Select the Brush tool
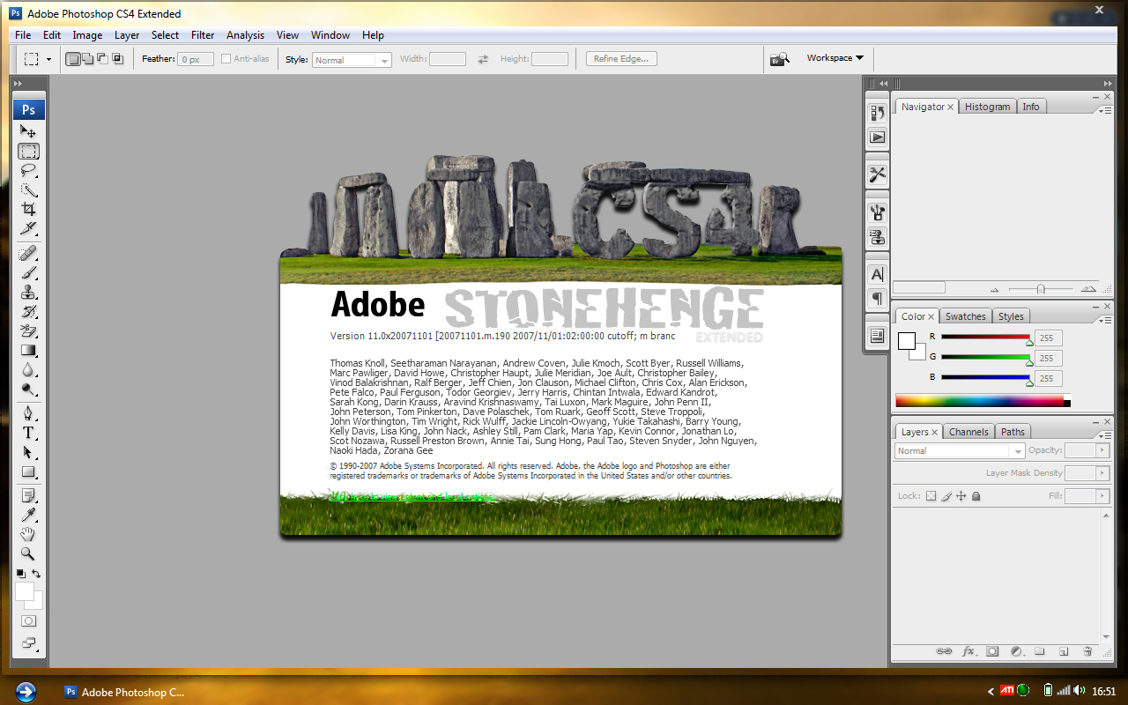1128x705 pixels. pyautogui.click(x=29, y=273)
